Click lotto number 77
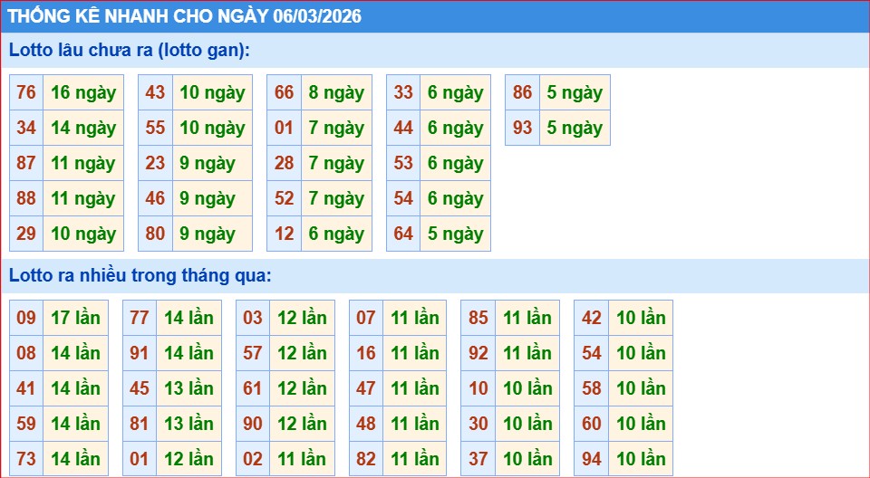Image resolution: width=870 pixels, height=478 pixels. 140,318
